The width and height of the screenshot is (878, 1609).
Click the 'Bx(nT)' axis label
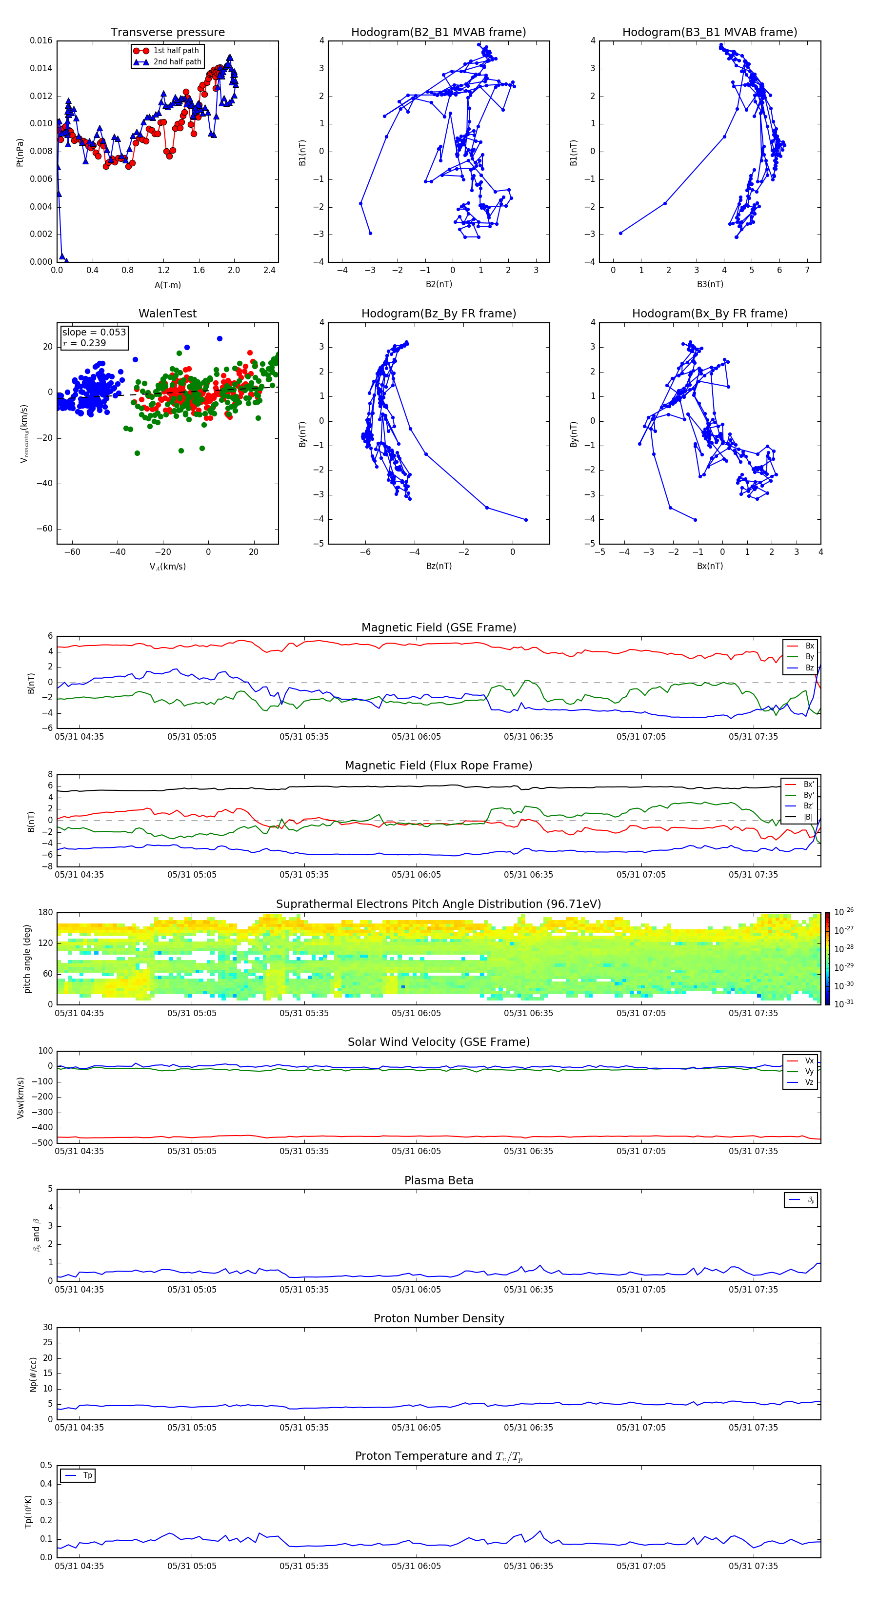click(x=710, y=567)
